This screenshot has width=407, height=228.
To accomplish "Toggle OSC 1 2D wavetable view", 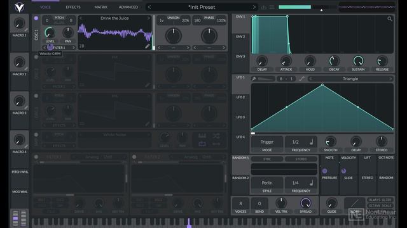I will 82,46.
